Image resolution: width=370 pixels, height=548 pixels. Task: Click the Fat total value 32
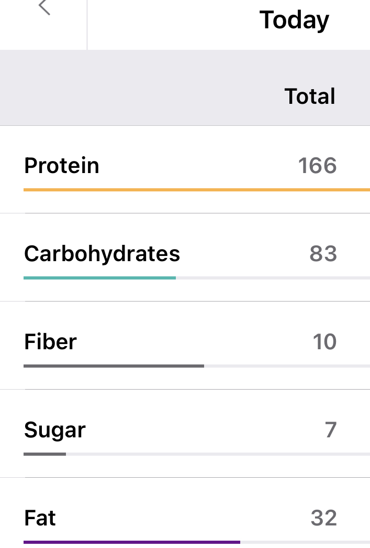coord(323,518)
